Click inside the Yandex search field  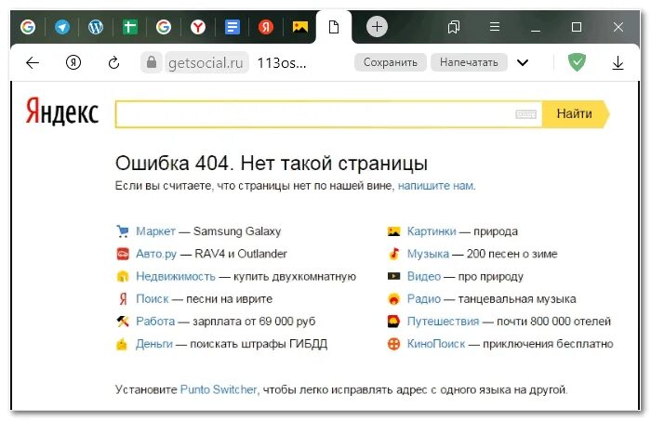pos(314,114)
